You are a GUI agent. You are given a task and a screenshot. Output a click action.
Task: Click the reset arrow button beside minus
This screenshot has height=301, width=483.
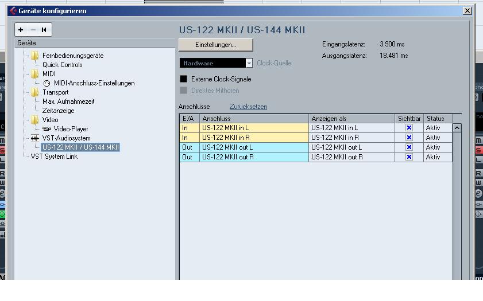(x=44, y=30)
